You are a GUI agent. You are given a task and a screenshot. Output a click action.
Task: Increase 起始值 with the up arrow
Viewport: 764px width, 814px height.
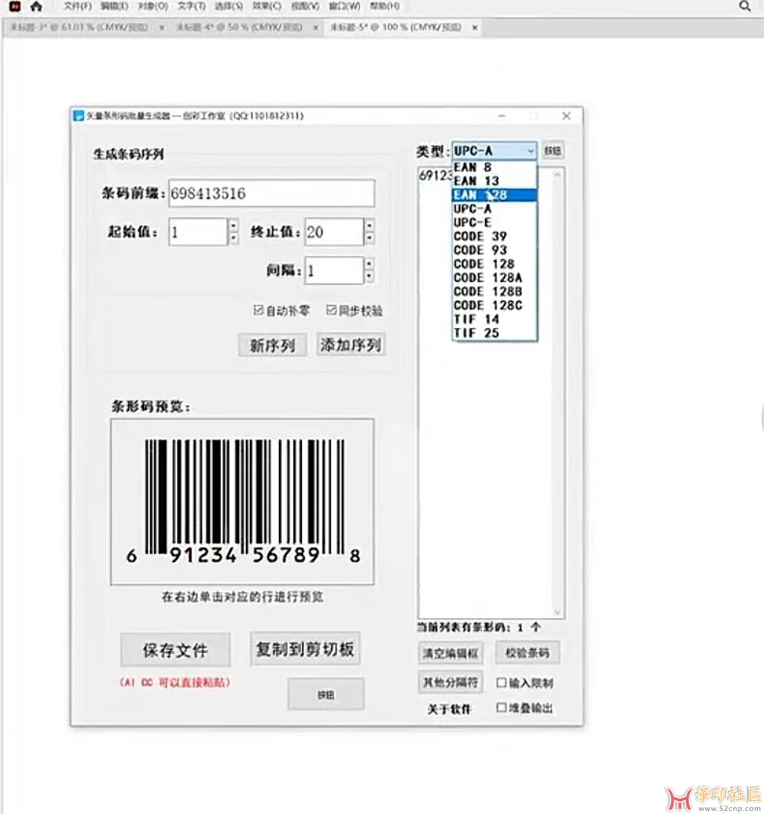pos(234,225)
